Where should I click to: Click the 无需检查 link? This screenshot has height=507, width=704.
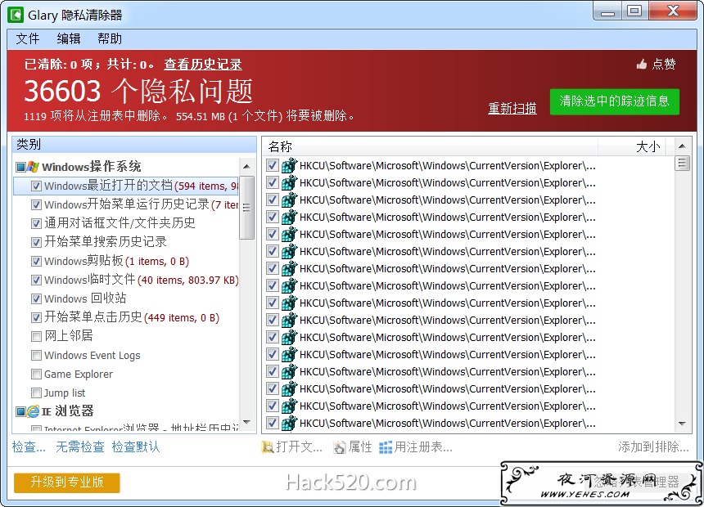[80, 446]
